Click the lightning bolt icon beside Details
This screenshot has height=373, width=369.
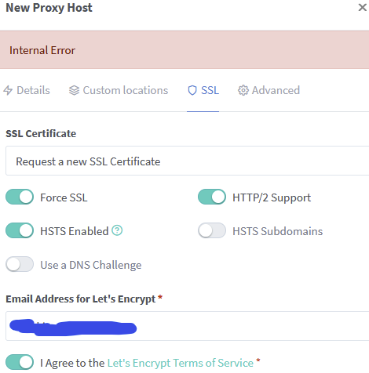pyautogui.click(x=8, y=90)
